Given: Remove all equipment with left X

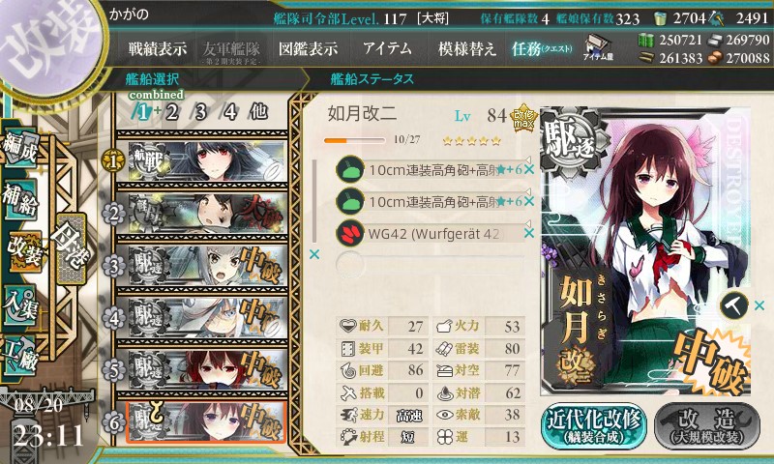Looking at the screenshot, I should [x=313, y=254].
